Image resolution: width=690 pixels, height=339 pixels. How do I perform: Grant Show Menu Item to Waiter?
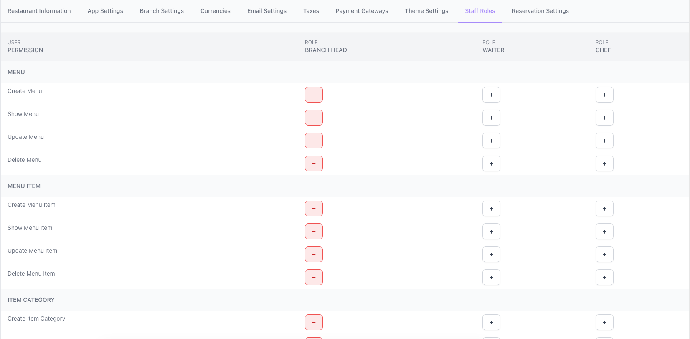pyautogui.click(x=491, y=231)
